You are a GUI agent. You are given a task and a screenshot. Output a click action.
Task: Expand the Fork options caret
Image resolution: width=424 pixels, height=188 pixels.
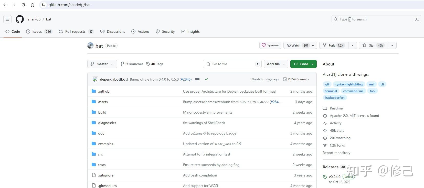click(x=353, y=45)
